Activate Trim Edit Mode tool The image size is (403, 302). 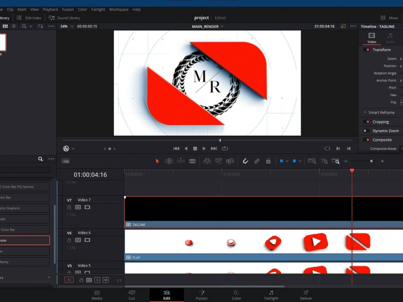pyautogui.click(x=169, y=161)
